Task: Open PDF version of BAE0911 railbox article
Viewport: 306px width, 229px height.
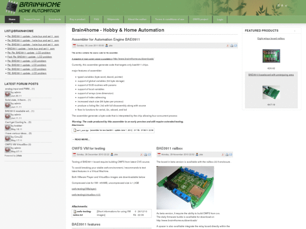Action: click(223, 155)
